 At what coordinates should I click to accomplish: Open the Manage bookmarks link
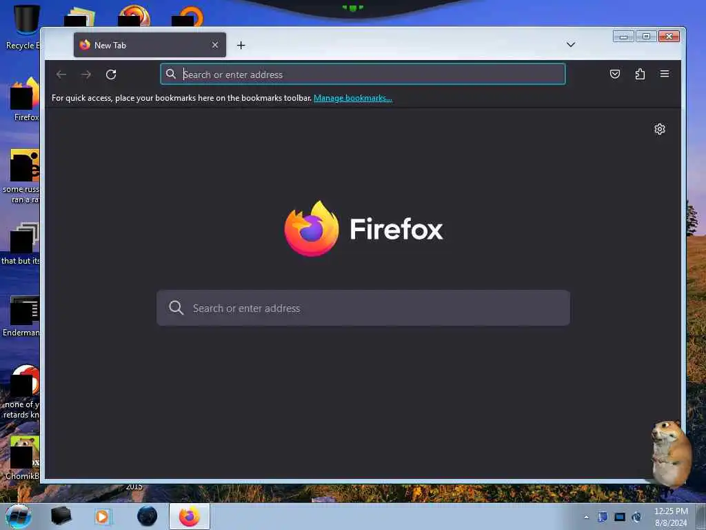click(x=352, y=98)
